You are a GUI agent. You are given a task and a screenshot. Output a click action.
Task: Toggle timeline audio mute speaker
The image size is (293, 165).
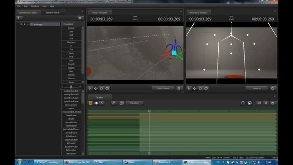click(x=266, y=103)
